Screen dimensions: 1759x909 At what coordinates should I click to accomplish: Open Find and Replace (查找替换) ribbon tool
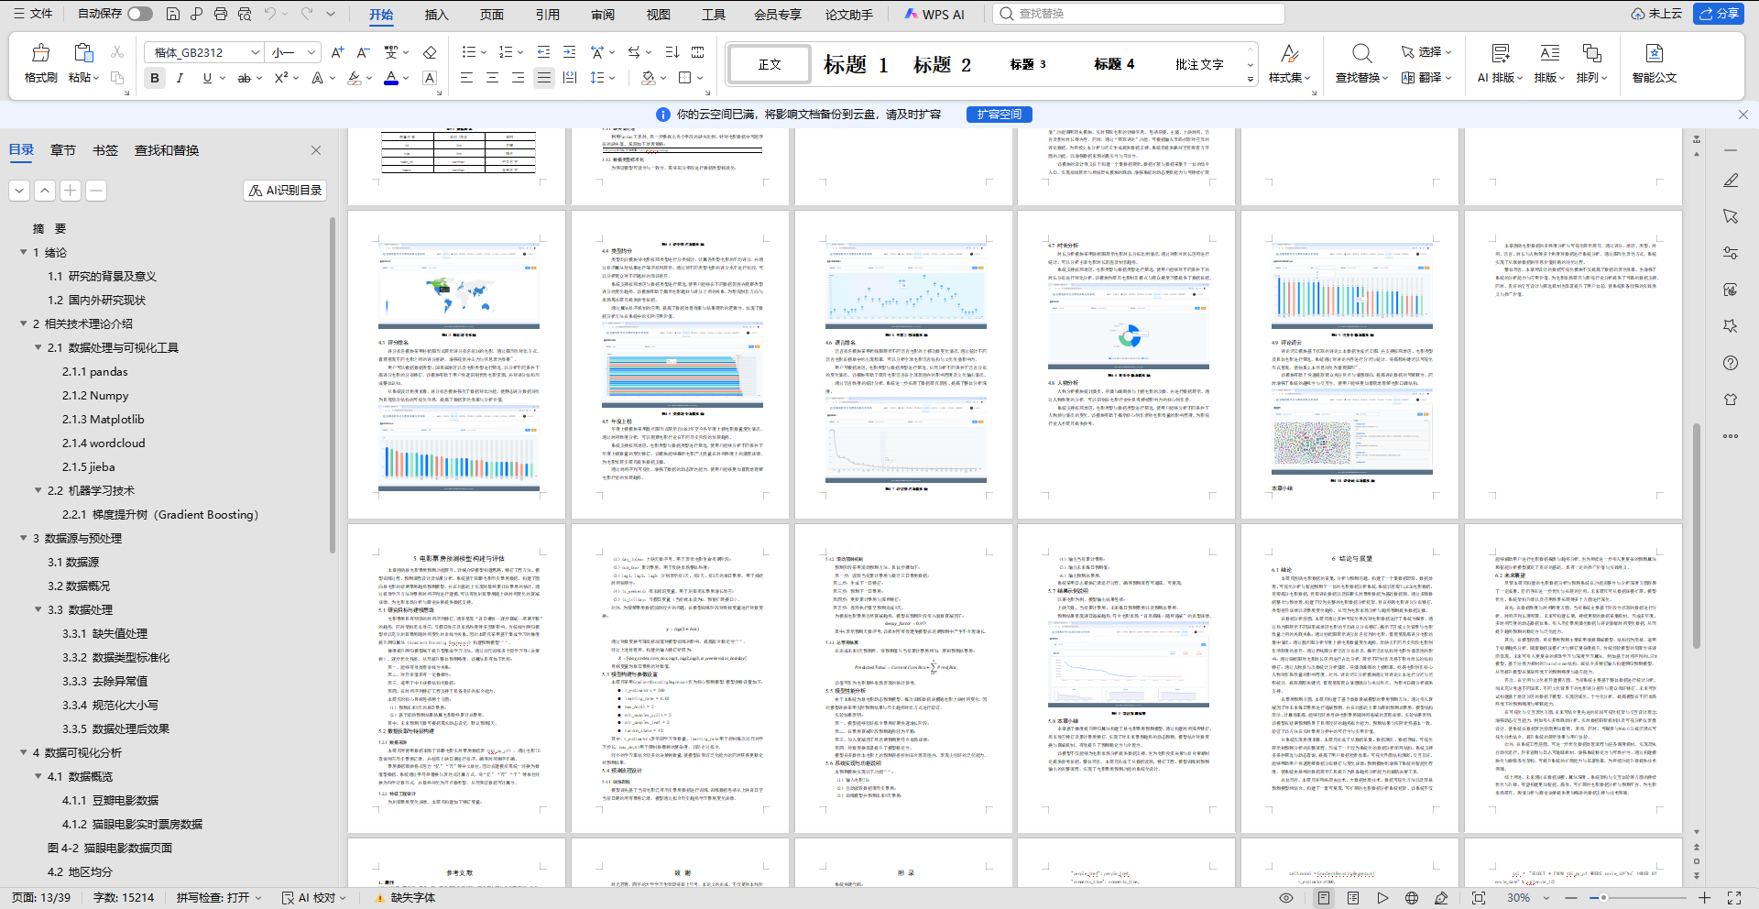pos(1361,63)
